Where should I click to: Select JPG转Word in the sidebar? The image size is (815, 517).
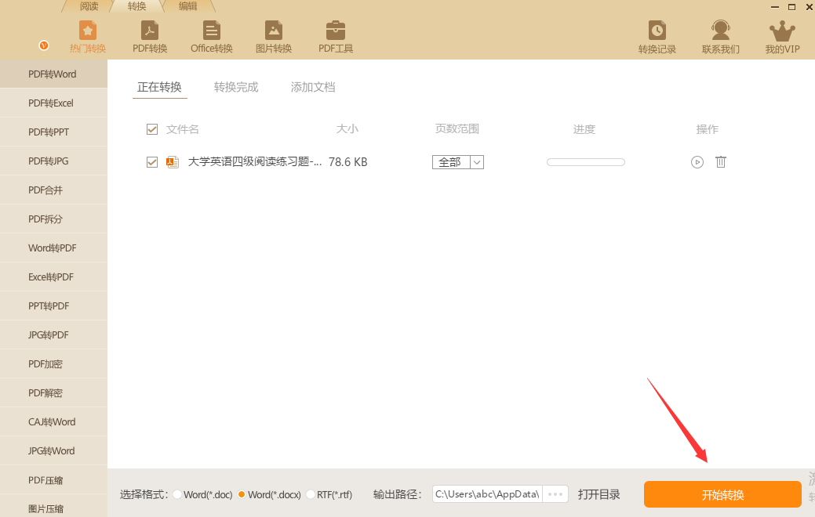click(53, 450)
